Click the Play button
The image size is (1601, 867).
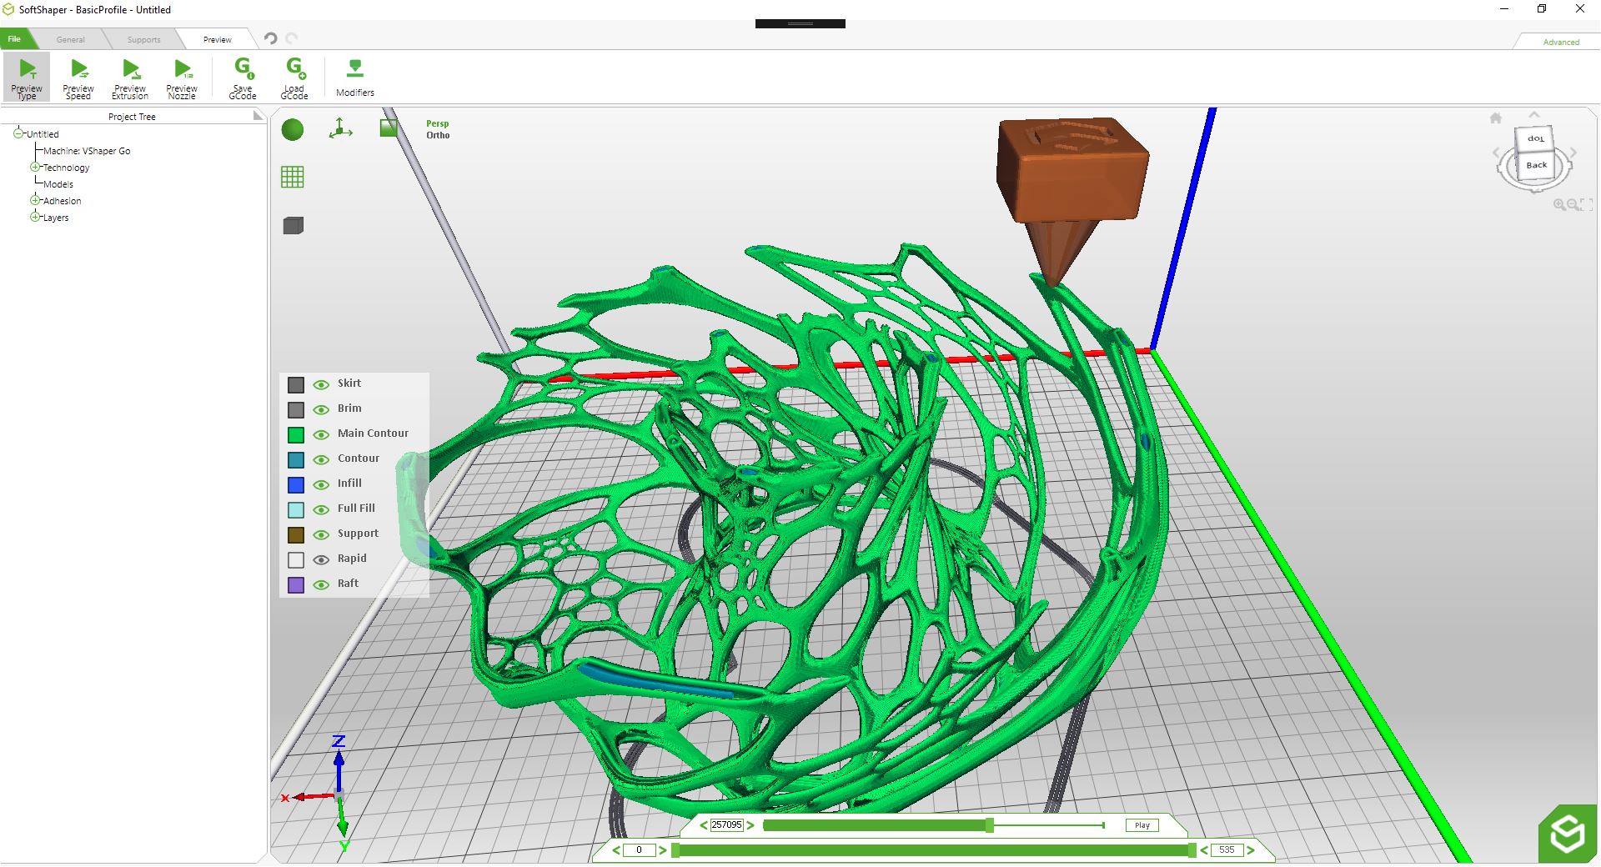coord(1142,825)
